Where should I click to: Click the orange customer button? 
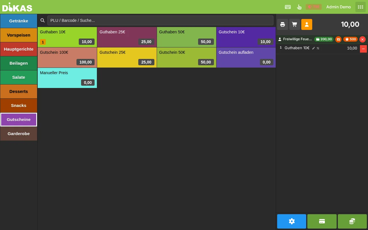[307, 24]
